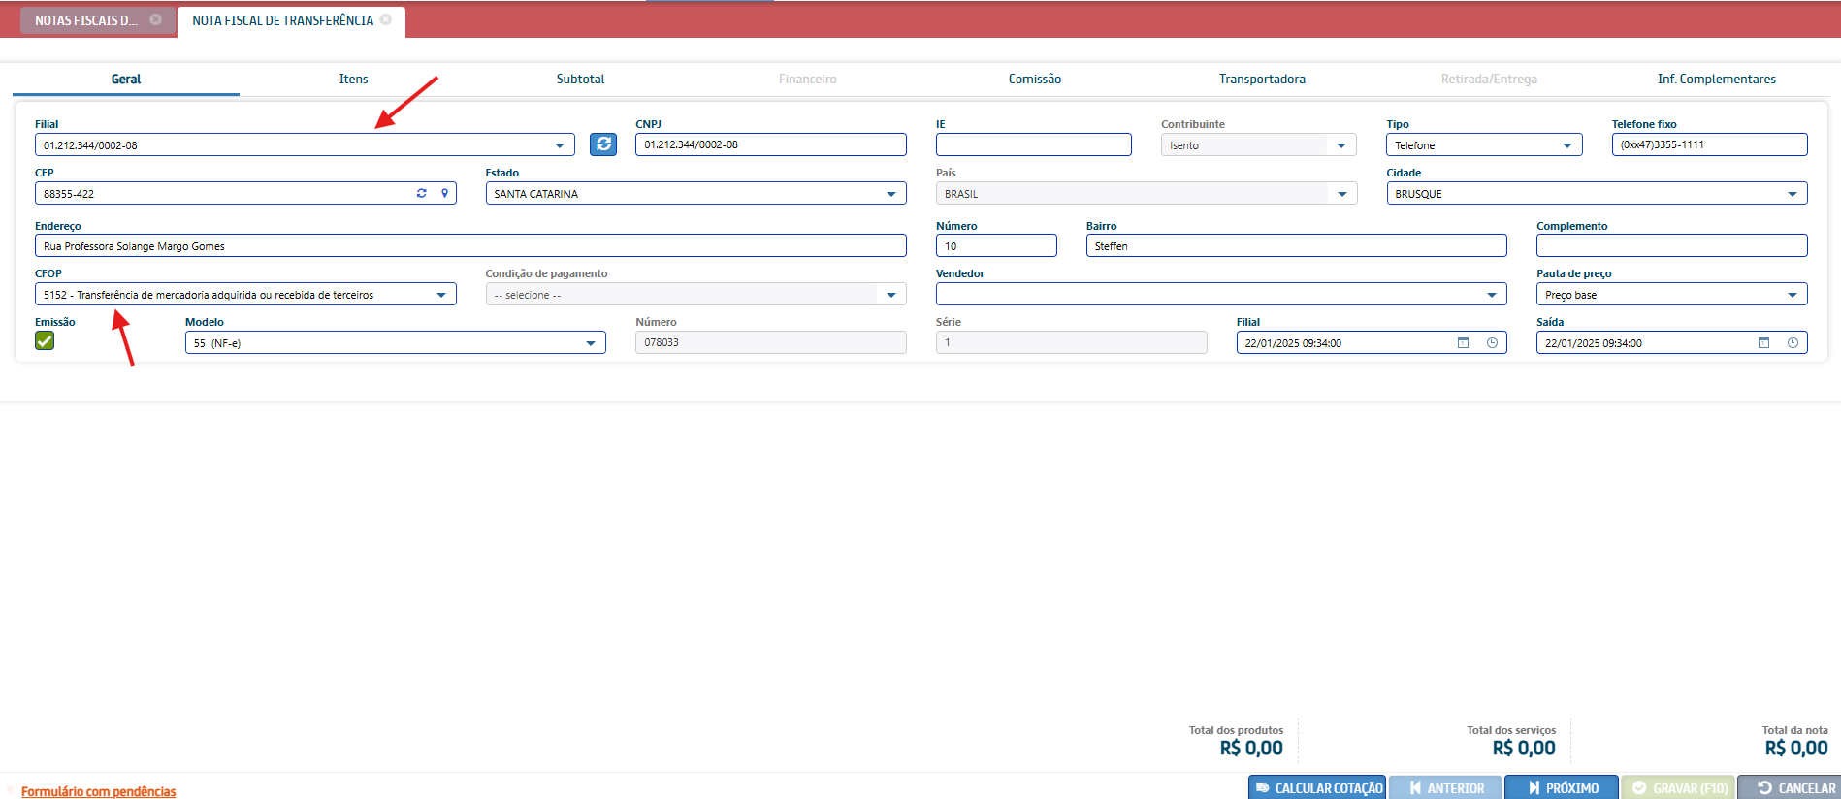This screenshot has height=799, width=1841.
Task: Click the CEP refresh lookup icon
Action: (x=422, y=193)
